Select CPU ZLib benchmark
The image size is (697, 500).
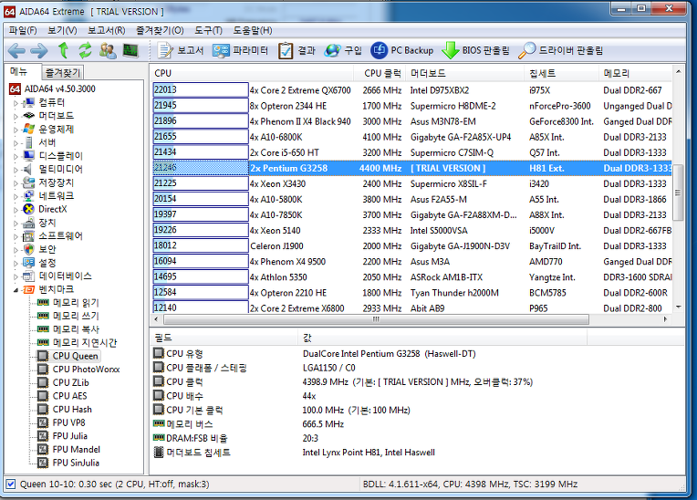[70, 382]
